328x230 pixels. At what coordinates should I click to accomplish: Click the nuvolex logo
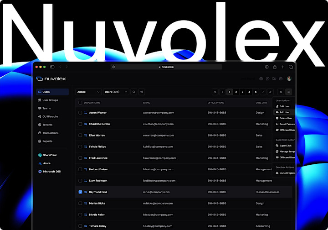[51, 79]
